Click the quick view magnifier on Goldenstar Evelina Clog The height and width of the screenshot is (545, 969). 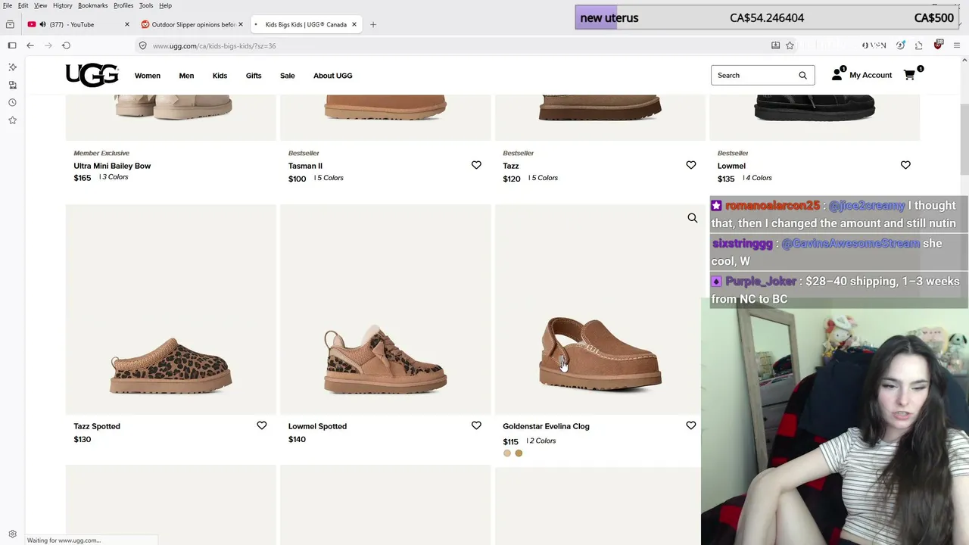coord(692,218)
